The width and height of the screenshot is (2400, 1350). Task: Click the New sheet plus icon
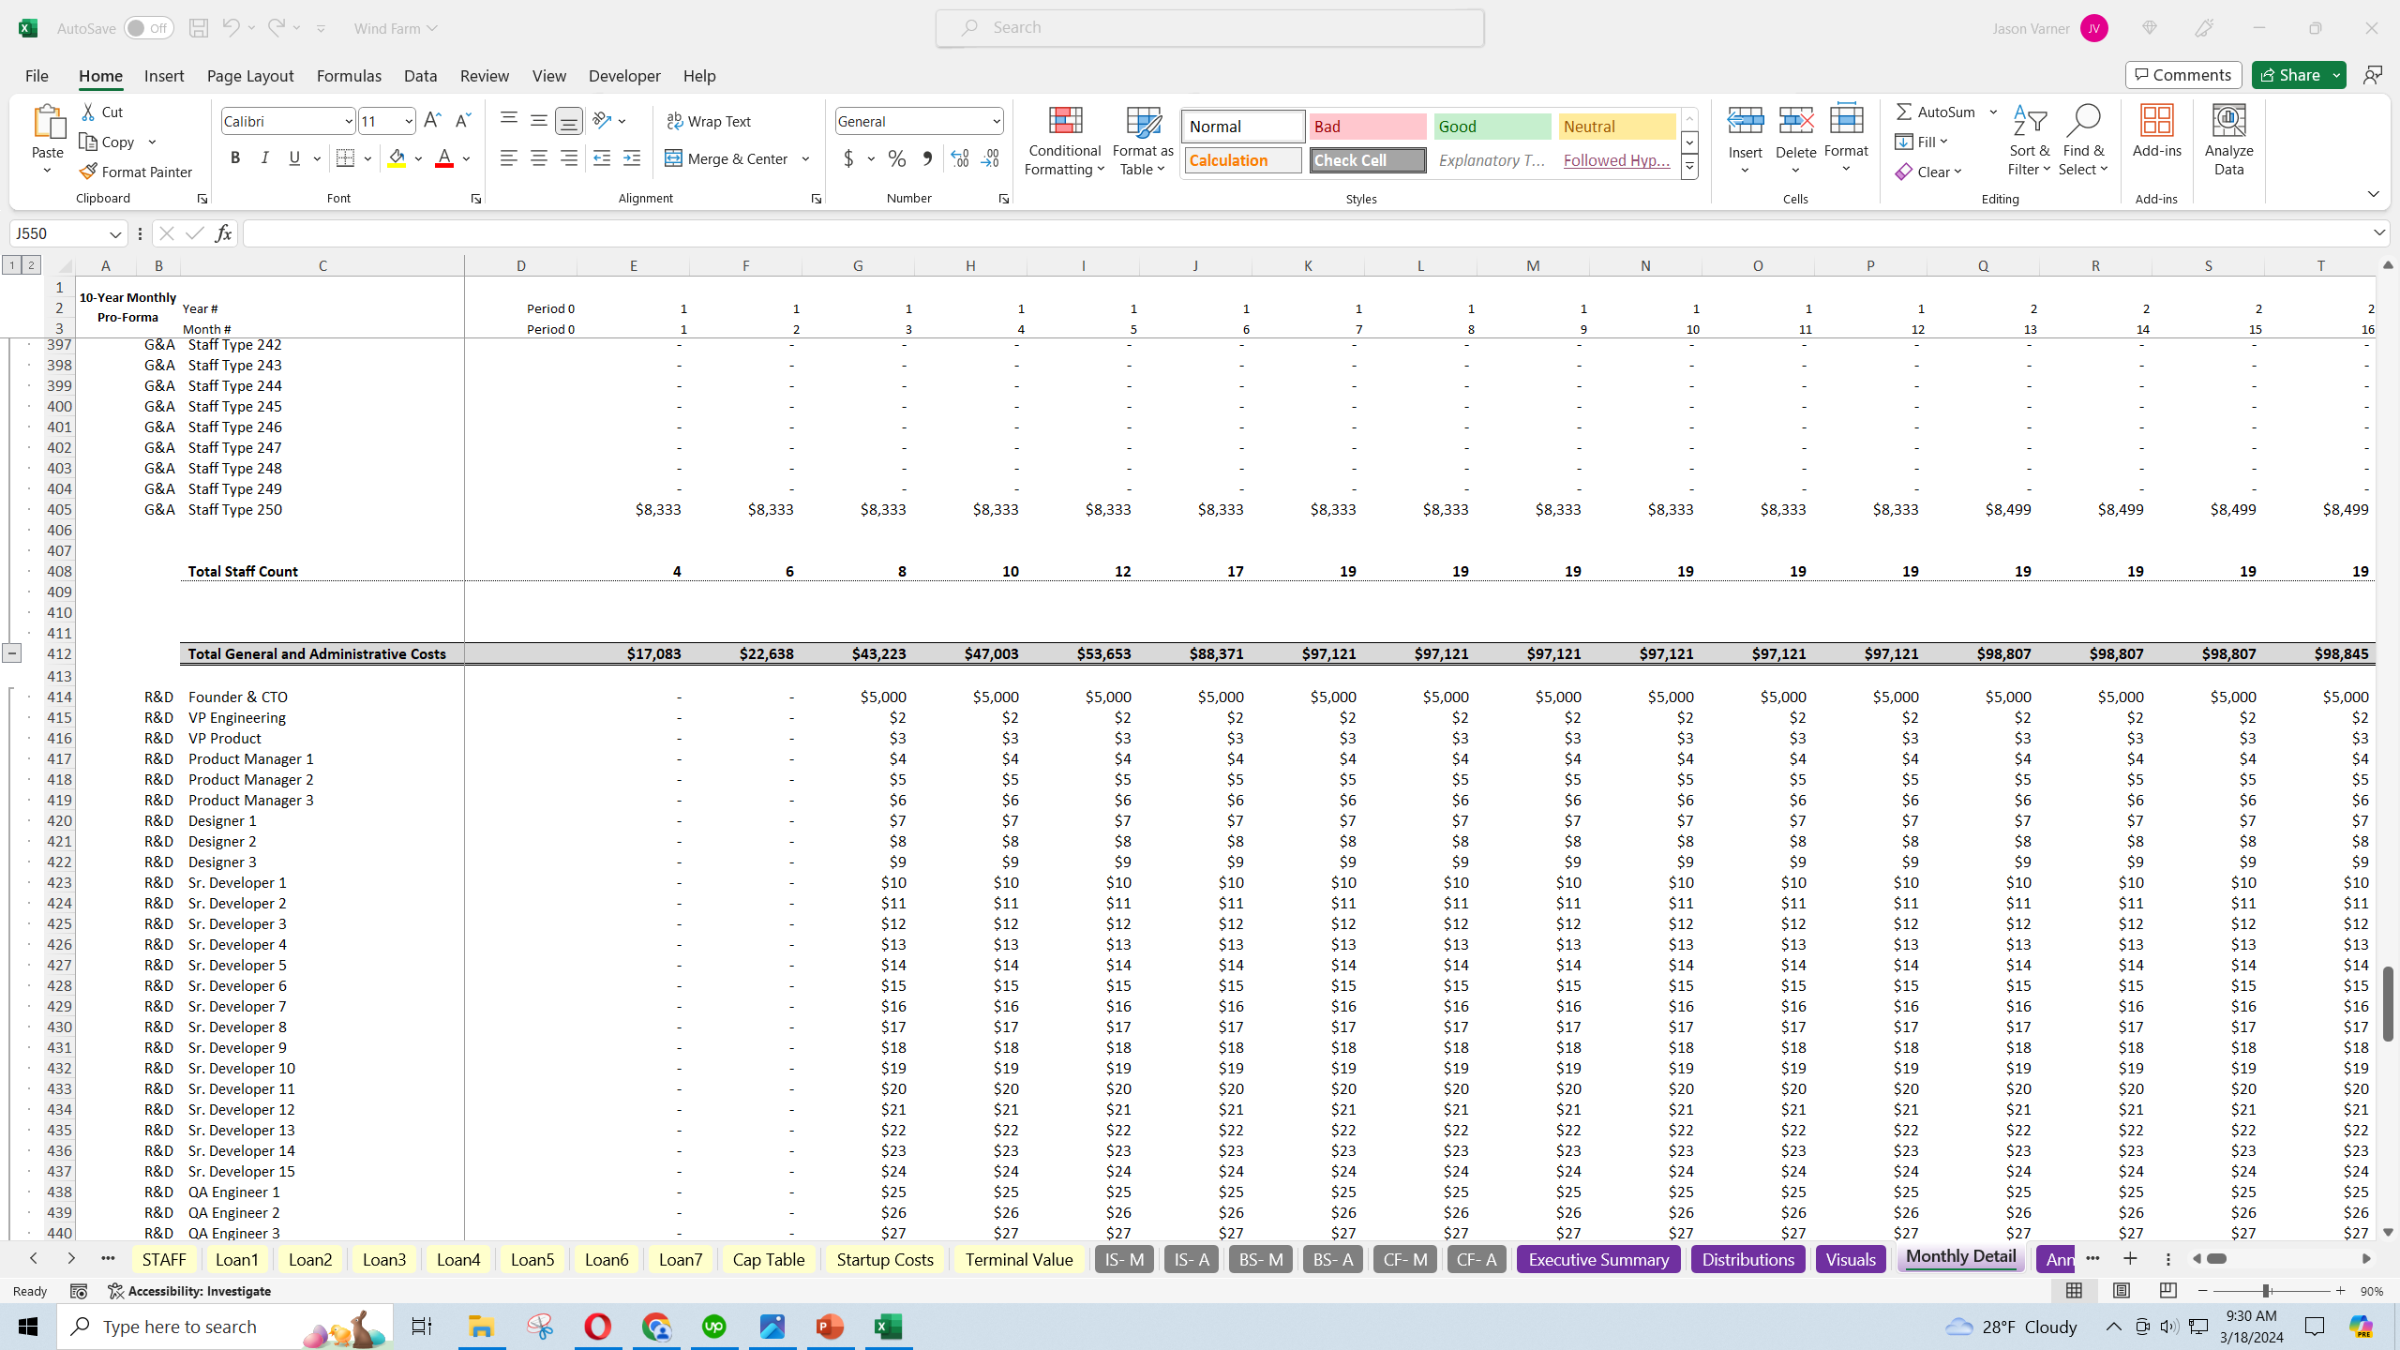tap(2130, 1259)
